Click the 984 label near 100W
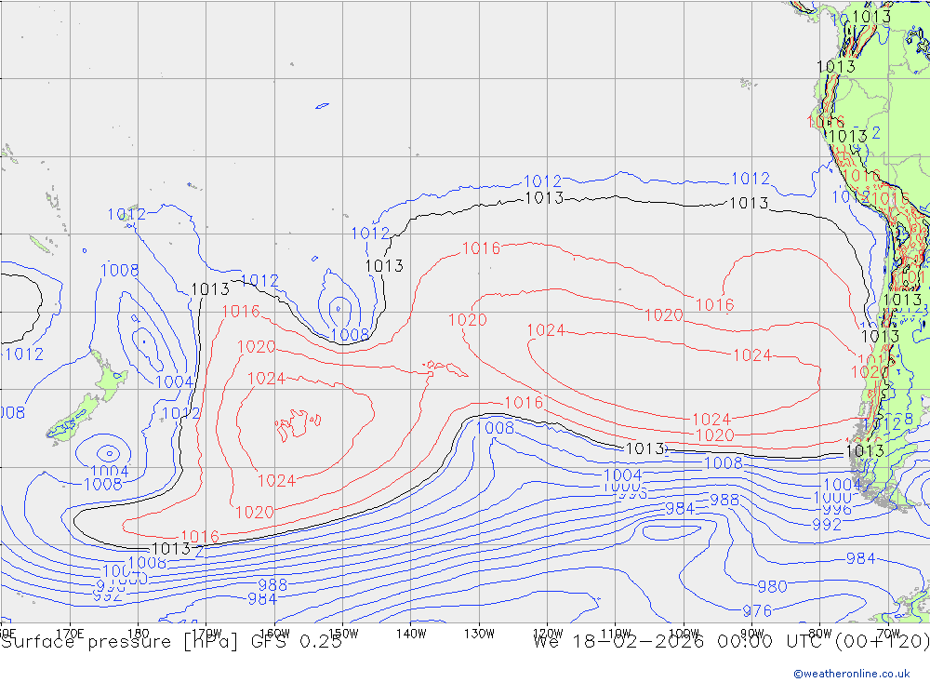 (x=680, y=509)
